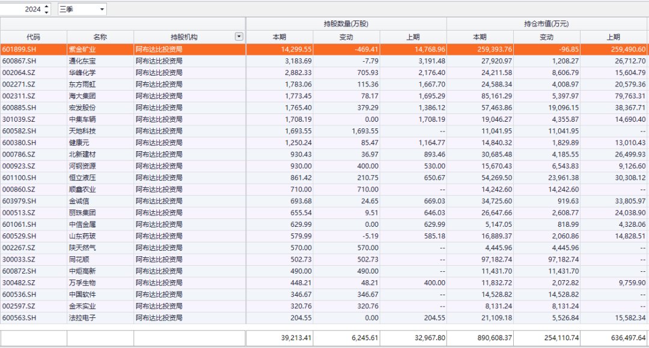Click total holdings sum 39,213.41
Image resolution: width=649 pixels, height=348 pixels.
point(296,338)
